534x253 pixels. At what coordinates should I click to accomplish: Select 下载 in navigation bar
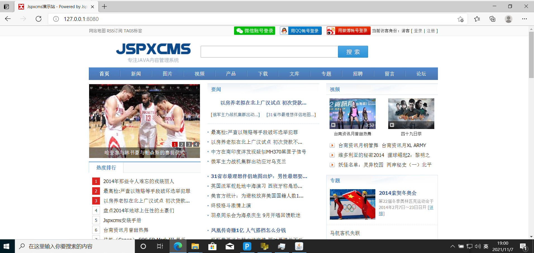coord(263,74)
